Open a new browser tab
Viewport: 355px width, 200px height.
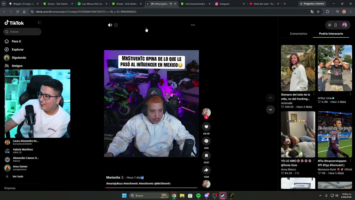(285, 4)
